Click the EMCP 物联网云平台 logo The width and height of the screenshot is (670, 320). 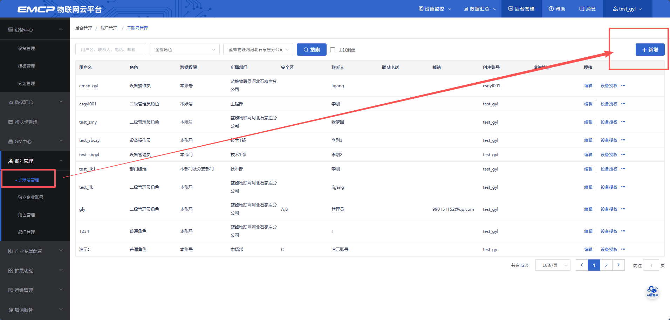(60, 9)
